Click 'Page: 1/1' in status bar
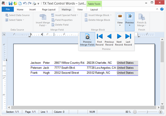Screen dimensions: 166x116 (30, 112)
